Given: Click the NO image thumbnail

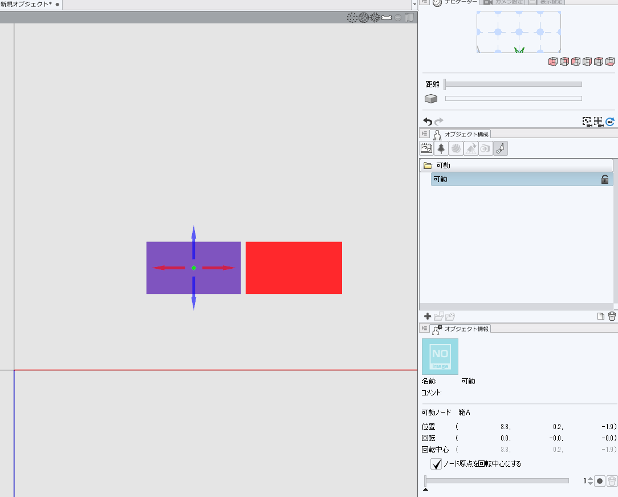Looking at the screenshot, I should 440,357.
